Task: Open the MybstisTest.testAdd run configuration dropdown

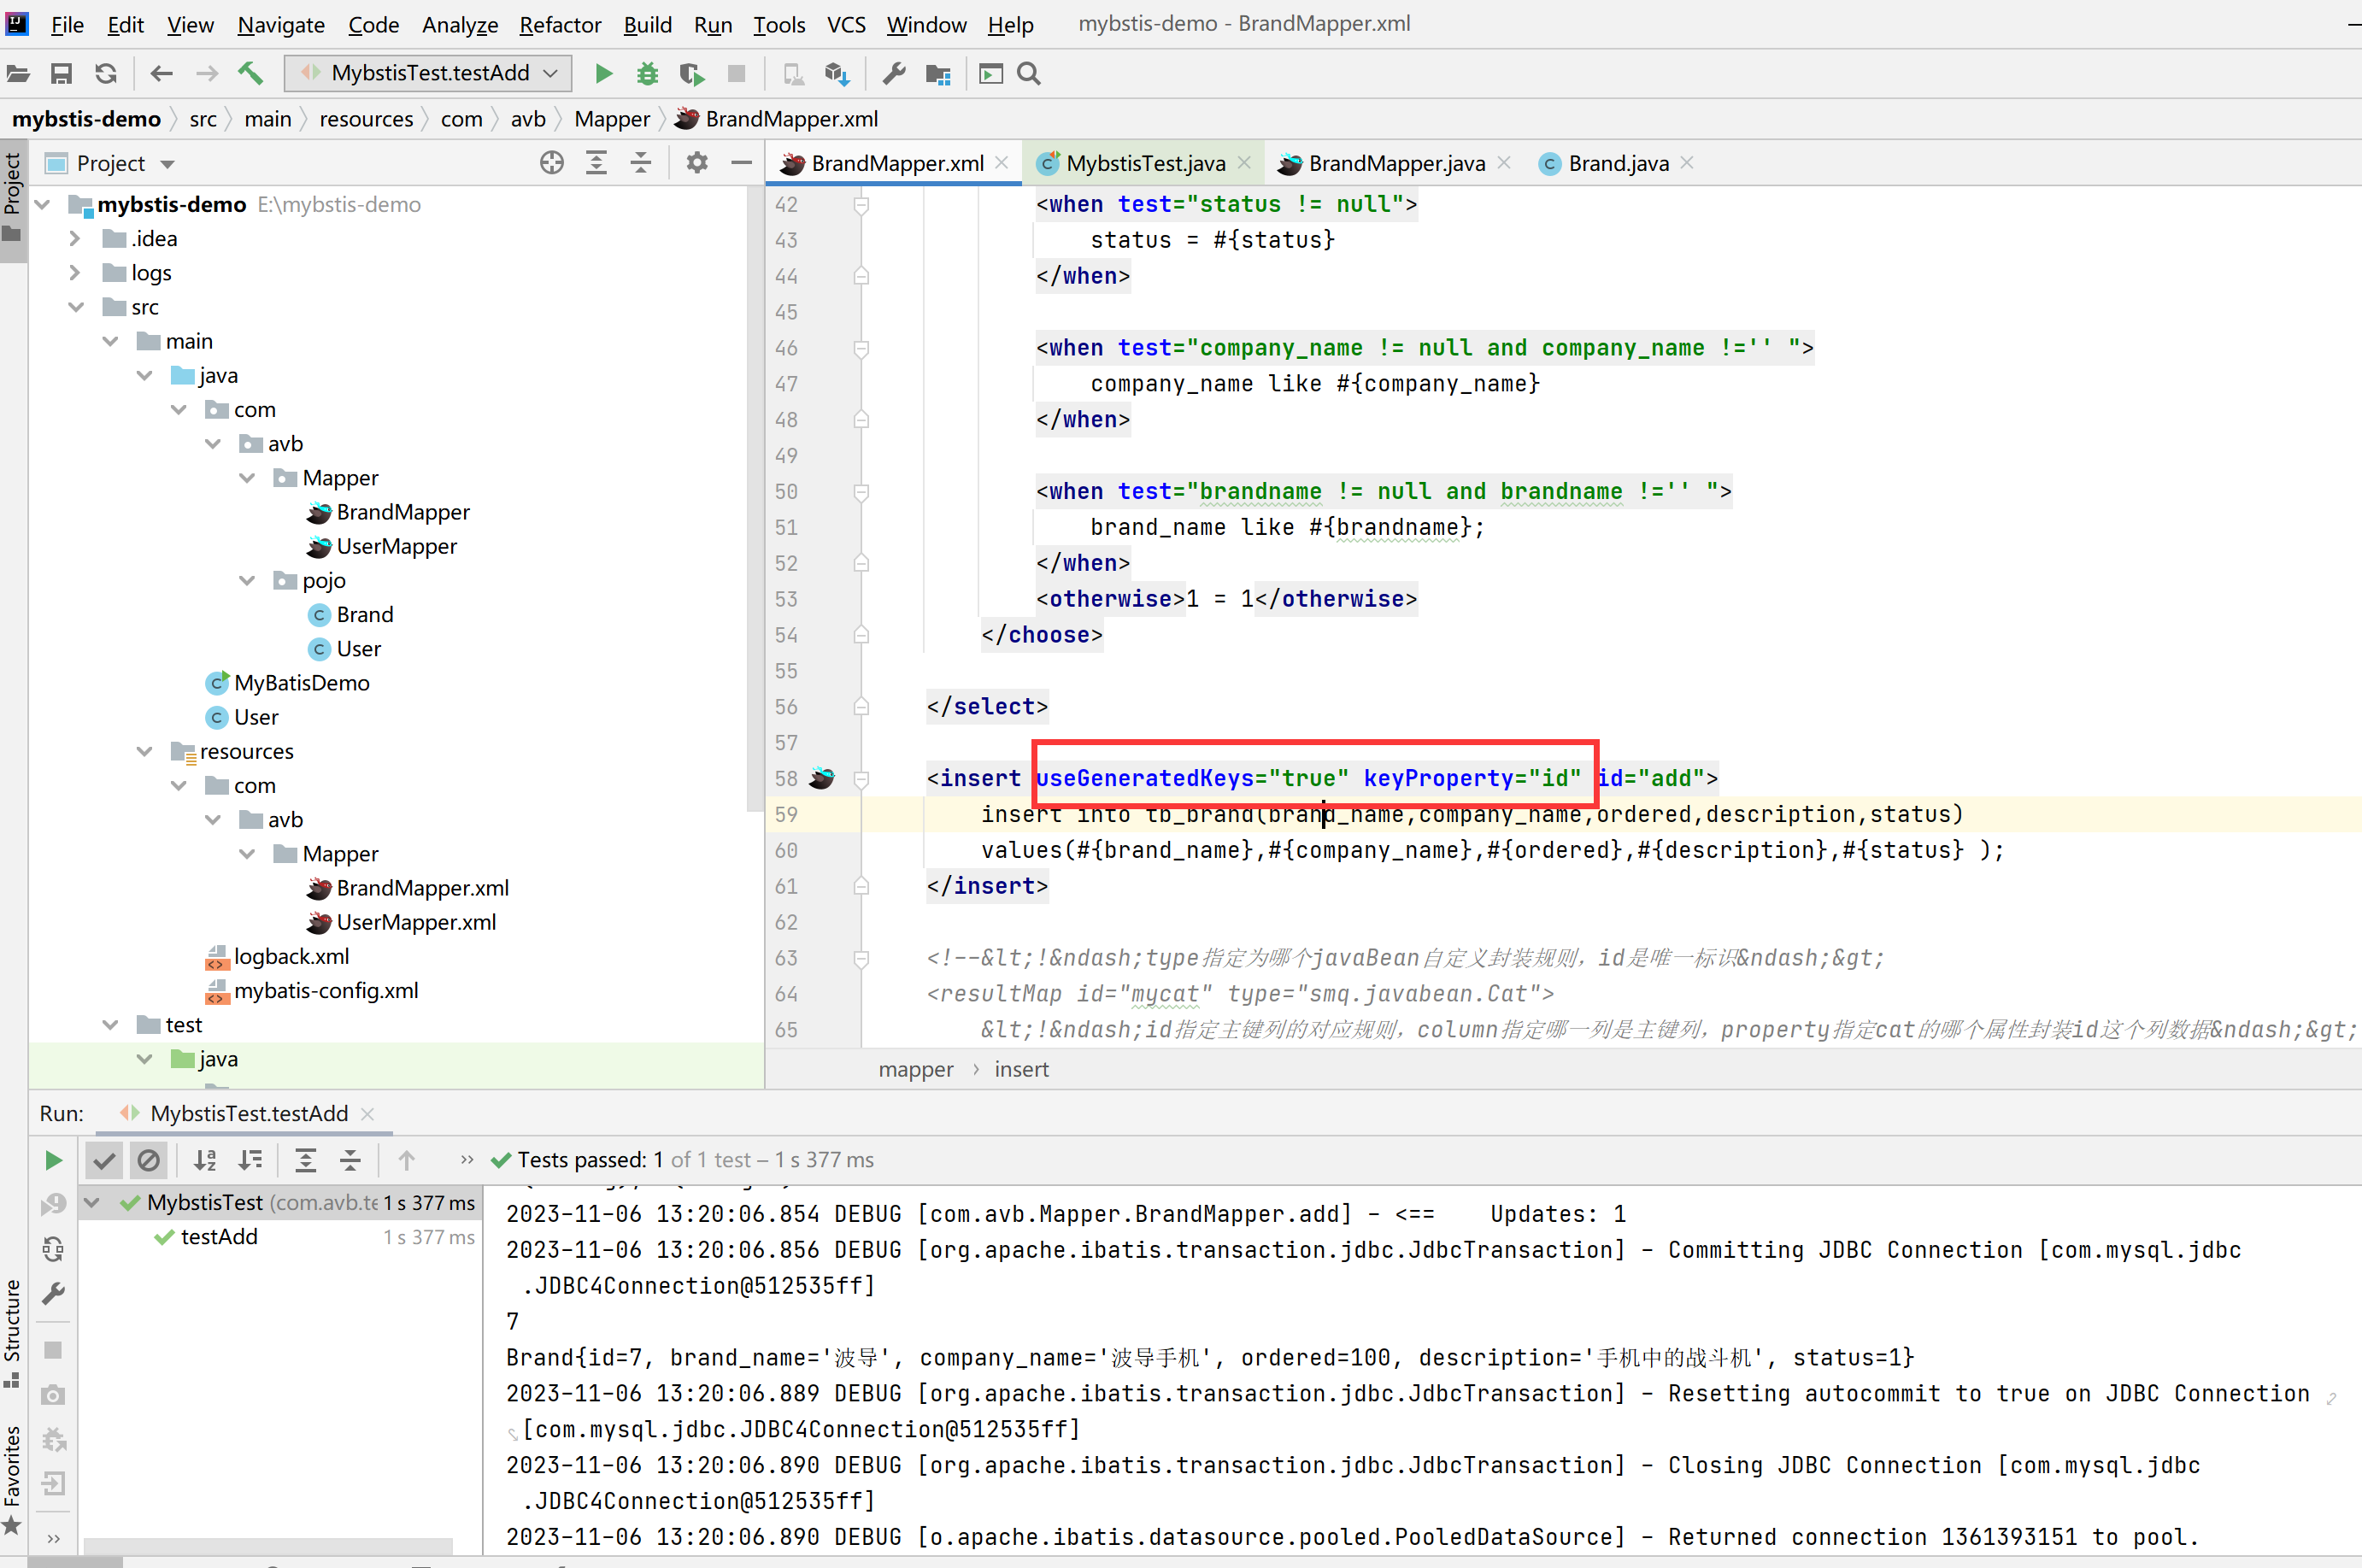Action: click(x=429, y=74)
